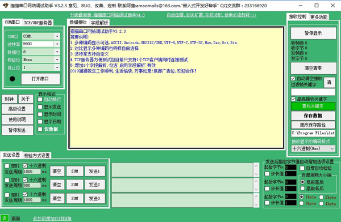This screenshot has height=222, width=341.
Task: Check the 仅数据 checkbox
Action: (x=40, y=129)
